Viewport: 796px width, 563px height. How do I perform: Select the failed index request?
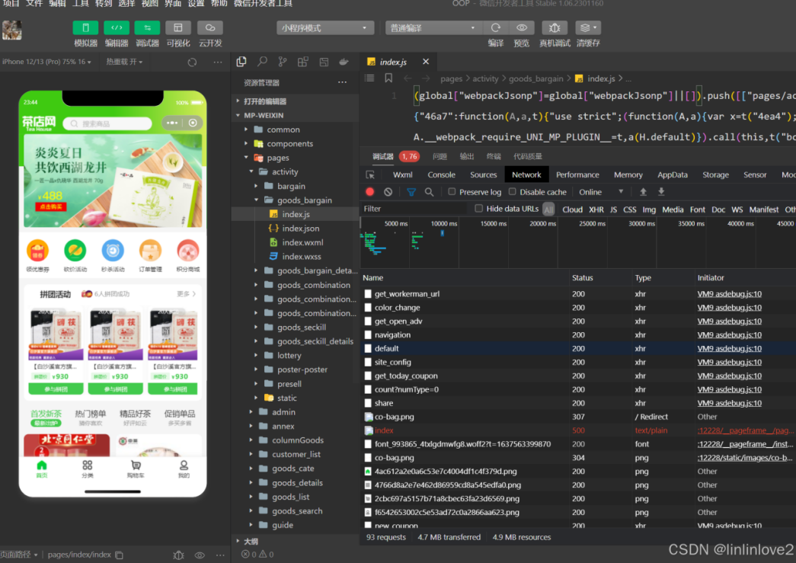click(384, 430)
